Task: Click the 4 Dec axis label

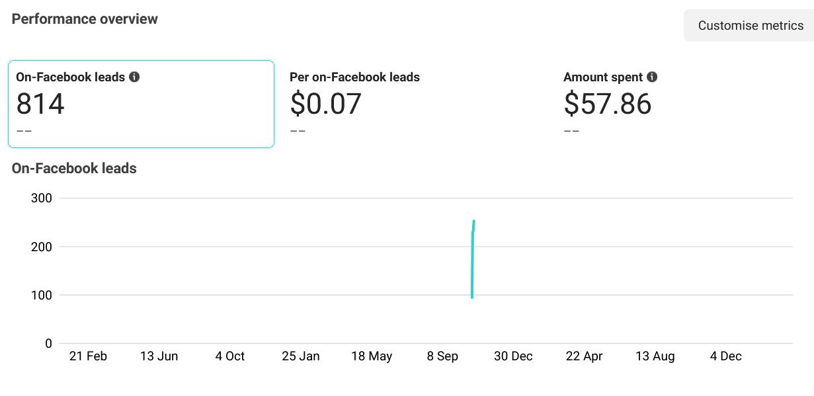Action: click(726, 356)
